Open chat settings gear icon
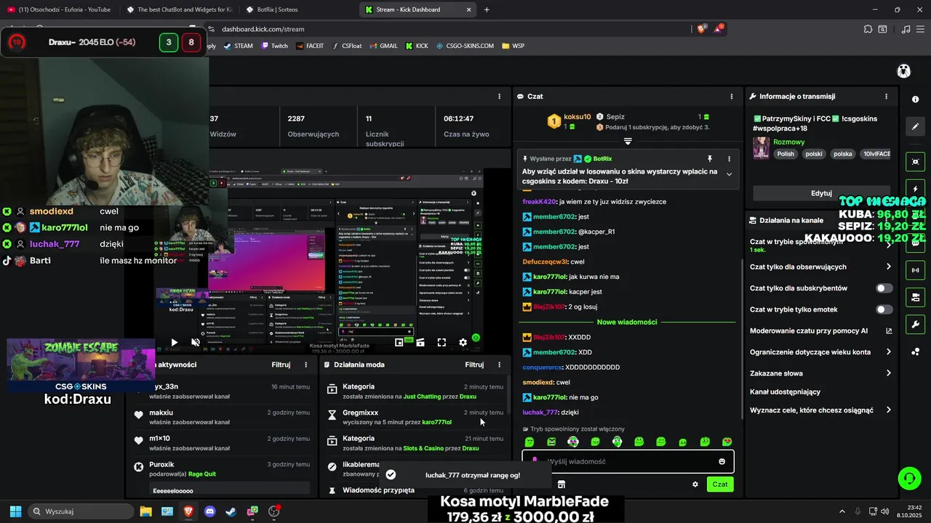Image resolution: width=931 pixels, height=523 pixels. (695, 485)
